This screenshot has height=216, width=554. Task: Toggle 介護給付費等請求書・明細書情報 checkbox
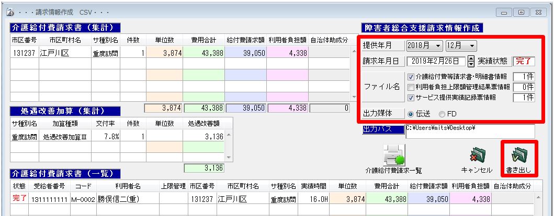(411, 77)
